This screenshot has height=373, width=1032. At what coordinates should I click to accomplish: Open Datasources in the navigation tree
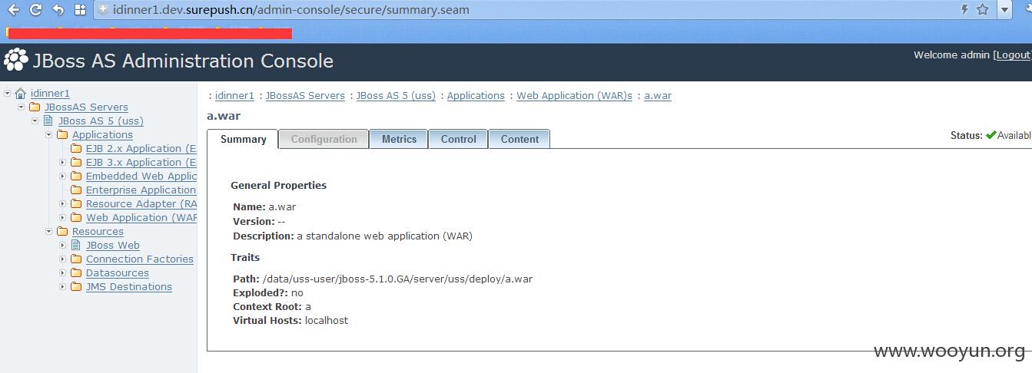(x=118, y=273)
